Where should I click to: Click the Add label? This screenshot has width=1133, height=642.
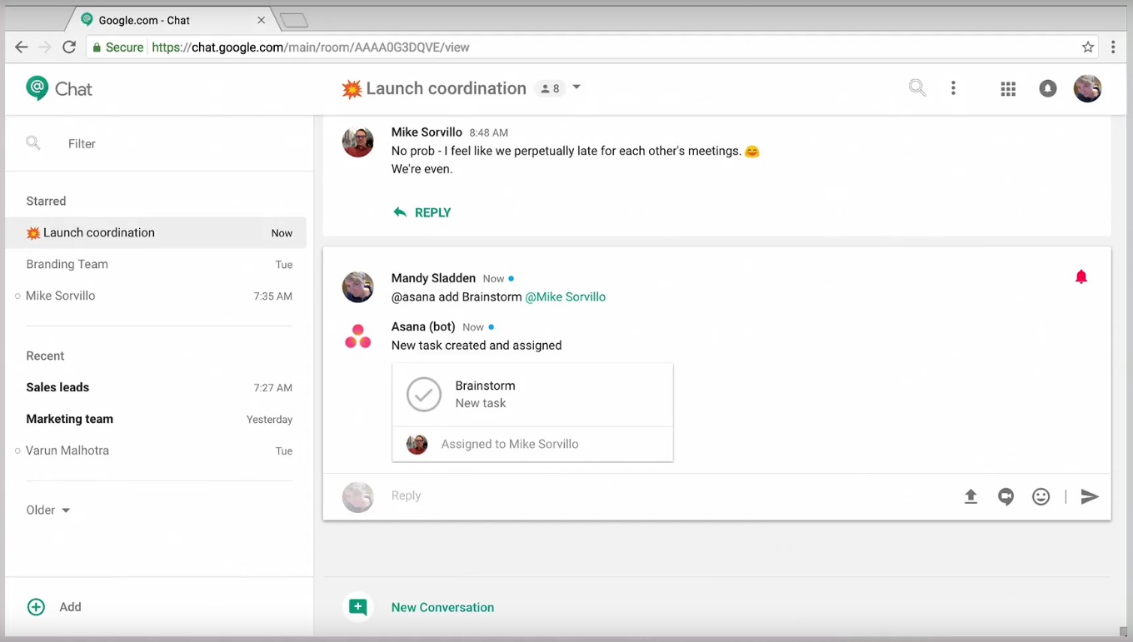pyautogui.click(x=70, y=607)
